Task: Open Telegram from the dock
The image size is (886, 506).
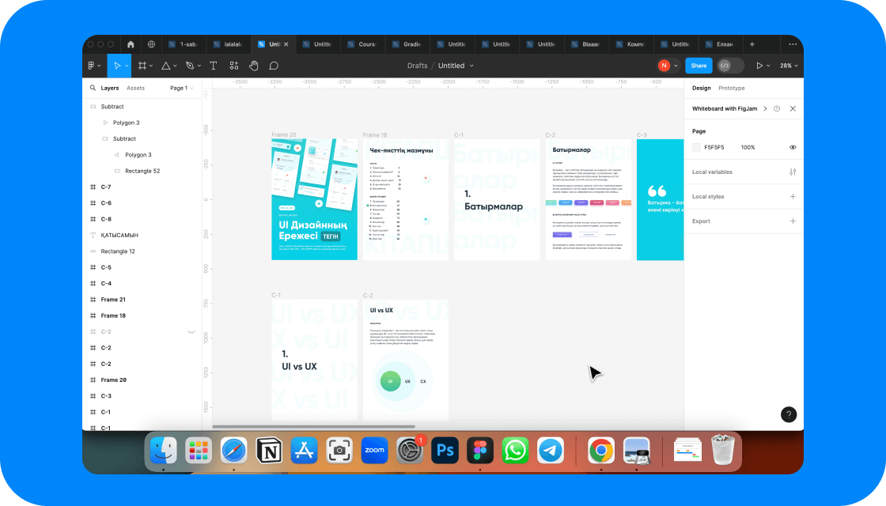Action: click(551, 451)
